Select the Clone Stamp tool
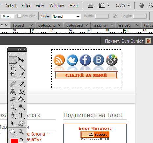The width and height of the screenshot is (153, 143). click(13, 91)
